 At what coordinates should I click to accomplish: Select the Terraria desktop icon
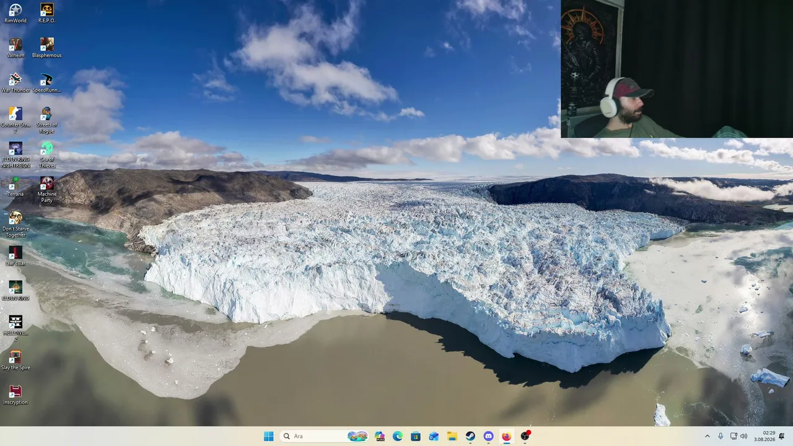coord(15,186)
